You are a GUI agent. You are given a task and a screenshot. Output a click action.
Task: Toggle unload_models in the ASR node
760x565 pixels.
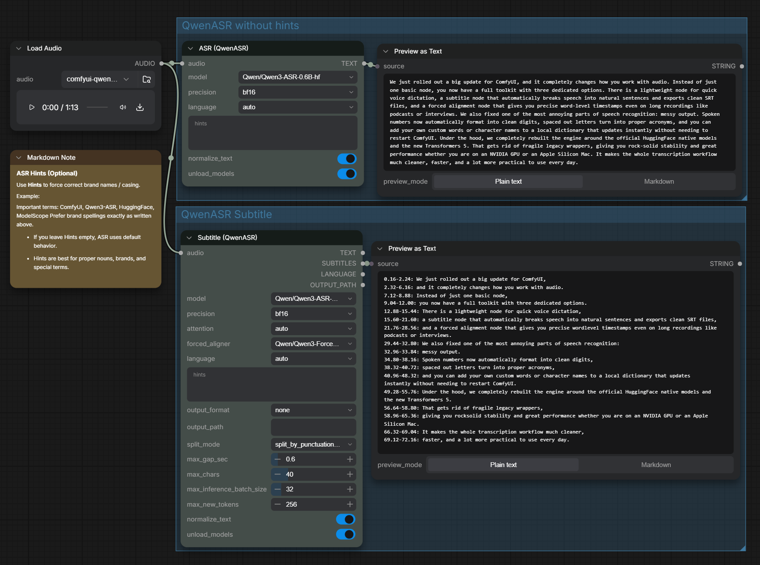(x=347, y=174)
